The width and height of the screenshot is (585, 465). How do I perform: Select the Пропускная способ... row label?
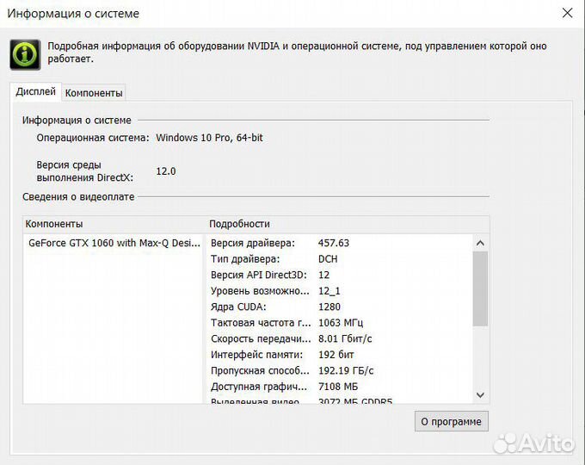260,371
